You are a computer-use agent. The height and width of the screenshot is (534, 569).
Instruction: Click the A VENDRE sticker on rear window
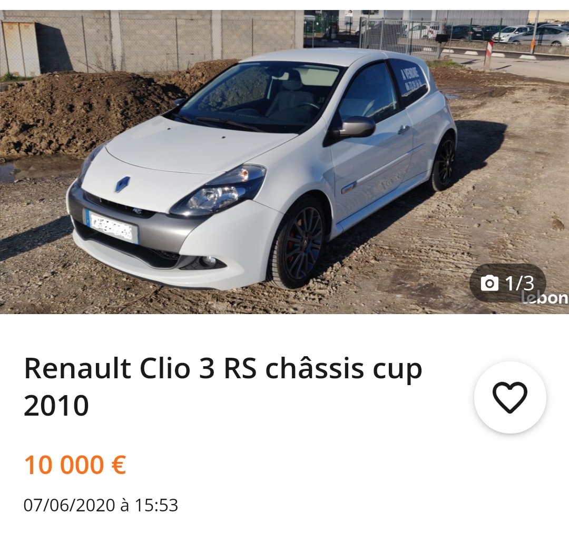point(411,79)
